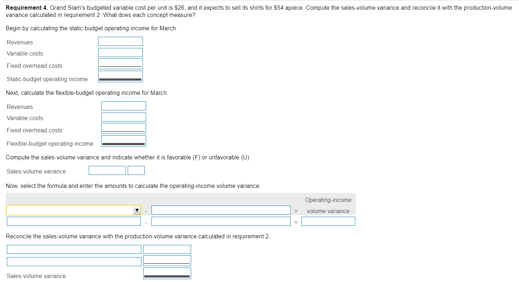Image resolution: width=519 pixels, height=282 pixels.
Task: Click Static-budget operating income field
Action: point(120,76)
